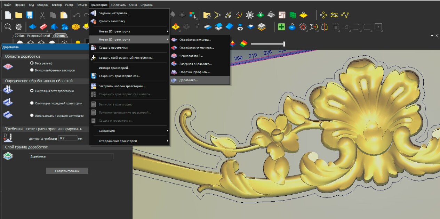Expand the 'Симуляция' submenu
The width and height of the screenshot is (440, 219).
pos(129,131)
